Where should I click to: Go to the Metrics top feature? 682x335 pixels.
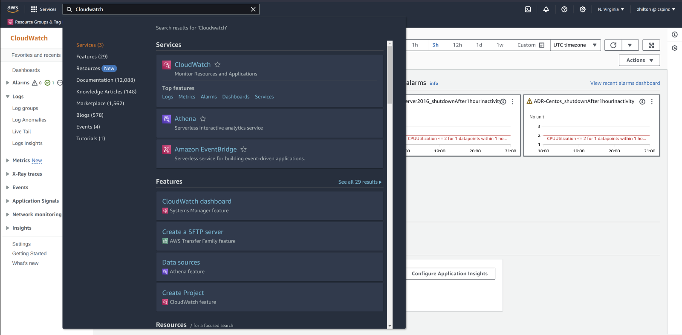pyautogui.click(x=187, y=97)
